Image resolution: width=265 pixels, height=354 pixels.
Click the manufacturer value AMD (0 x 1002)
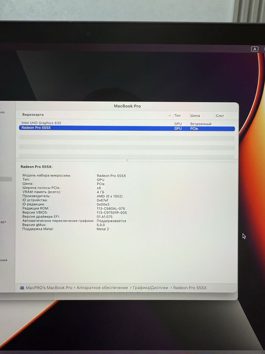[110, 196]
